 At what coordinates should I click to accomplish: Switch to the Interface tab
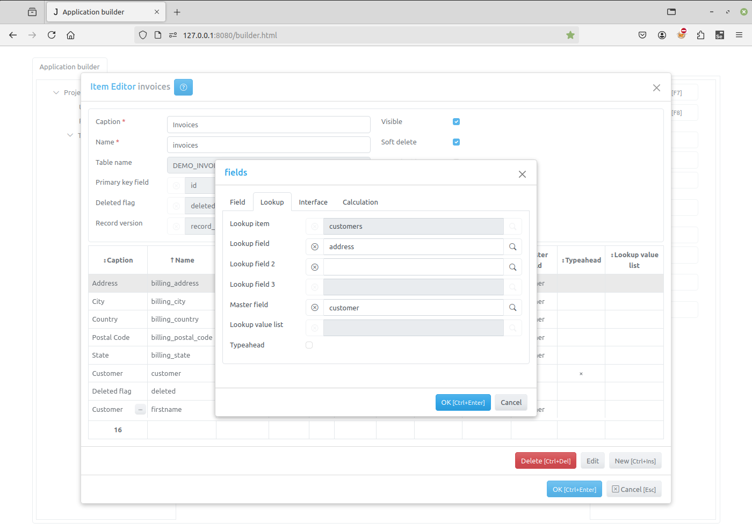tap(313, 202)
